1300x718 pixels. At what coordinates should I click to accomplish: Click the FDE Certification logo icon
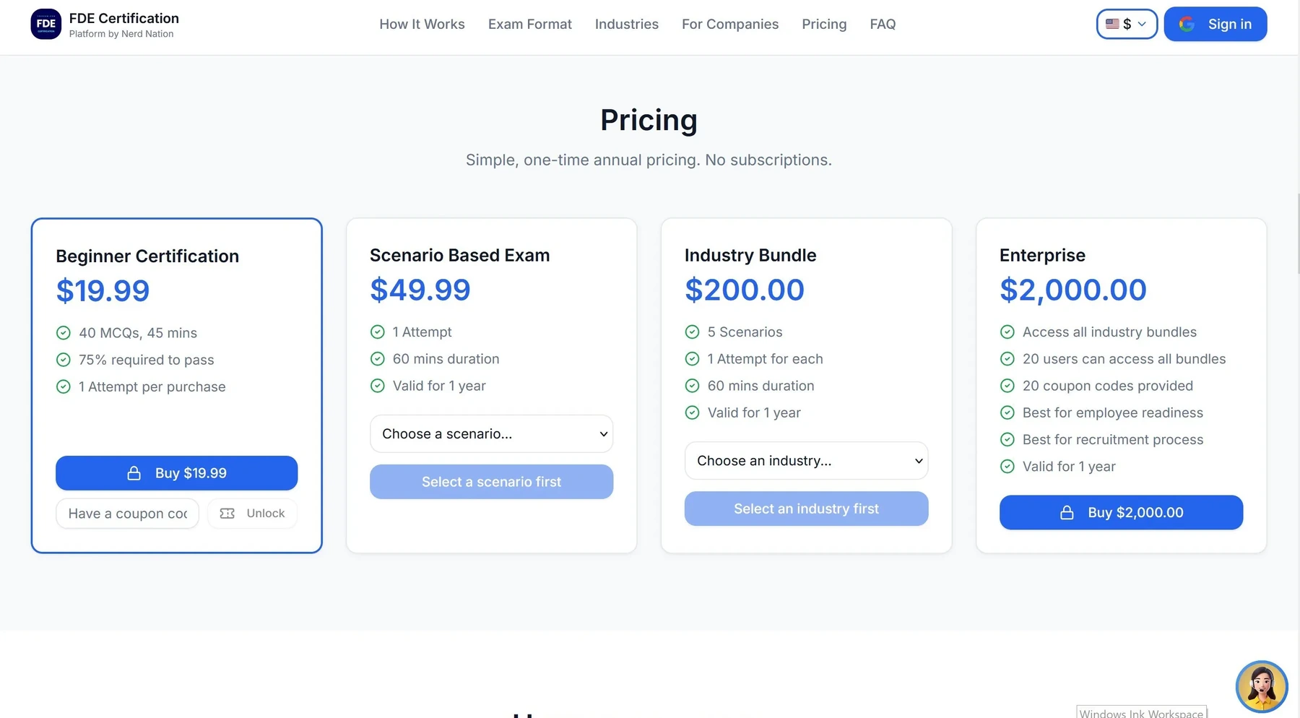46,24
